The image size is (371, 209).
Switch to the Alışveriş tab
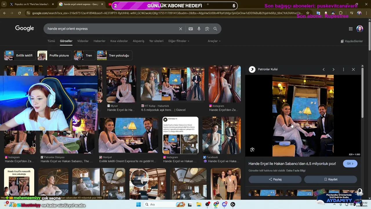pyautogui.click(x=139, y=41)
